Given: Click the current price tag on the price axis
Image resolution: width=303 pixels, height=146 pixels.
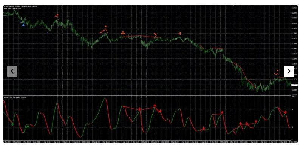Looking at the screenshot, I should (294, 85).
